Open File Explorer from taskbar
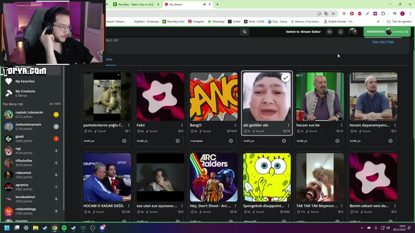 click(36, 228)
